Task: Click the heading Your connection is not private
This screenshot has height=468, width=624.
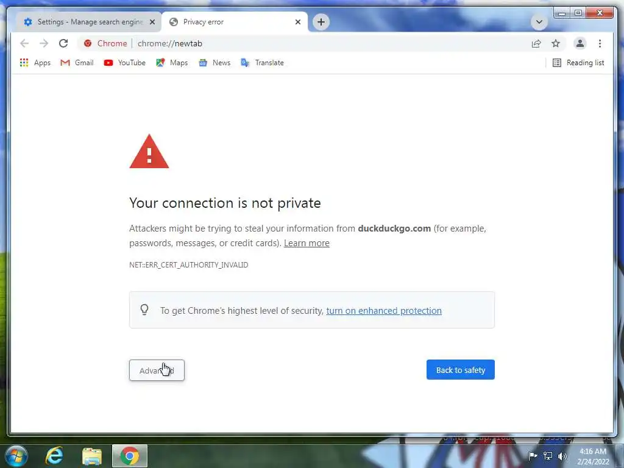Action: [x=225, y=203]
